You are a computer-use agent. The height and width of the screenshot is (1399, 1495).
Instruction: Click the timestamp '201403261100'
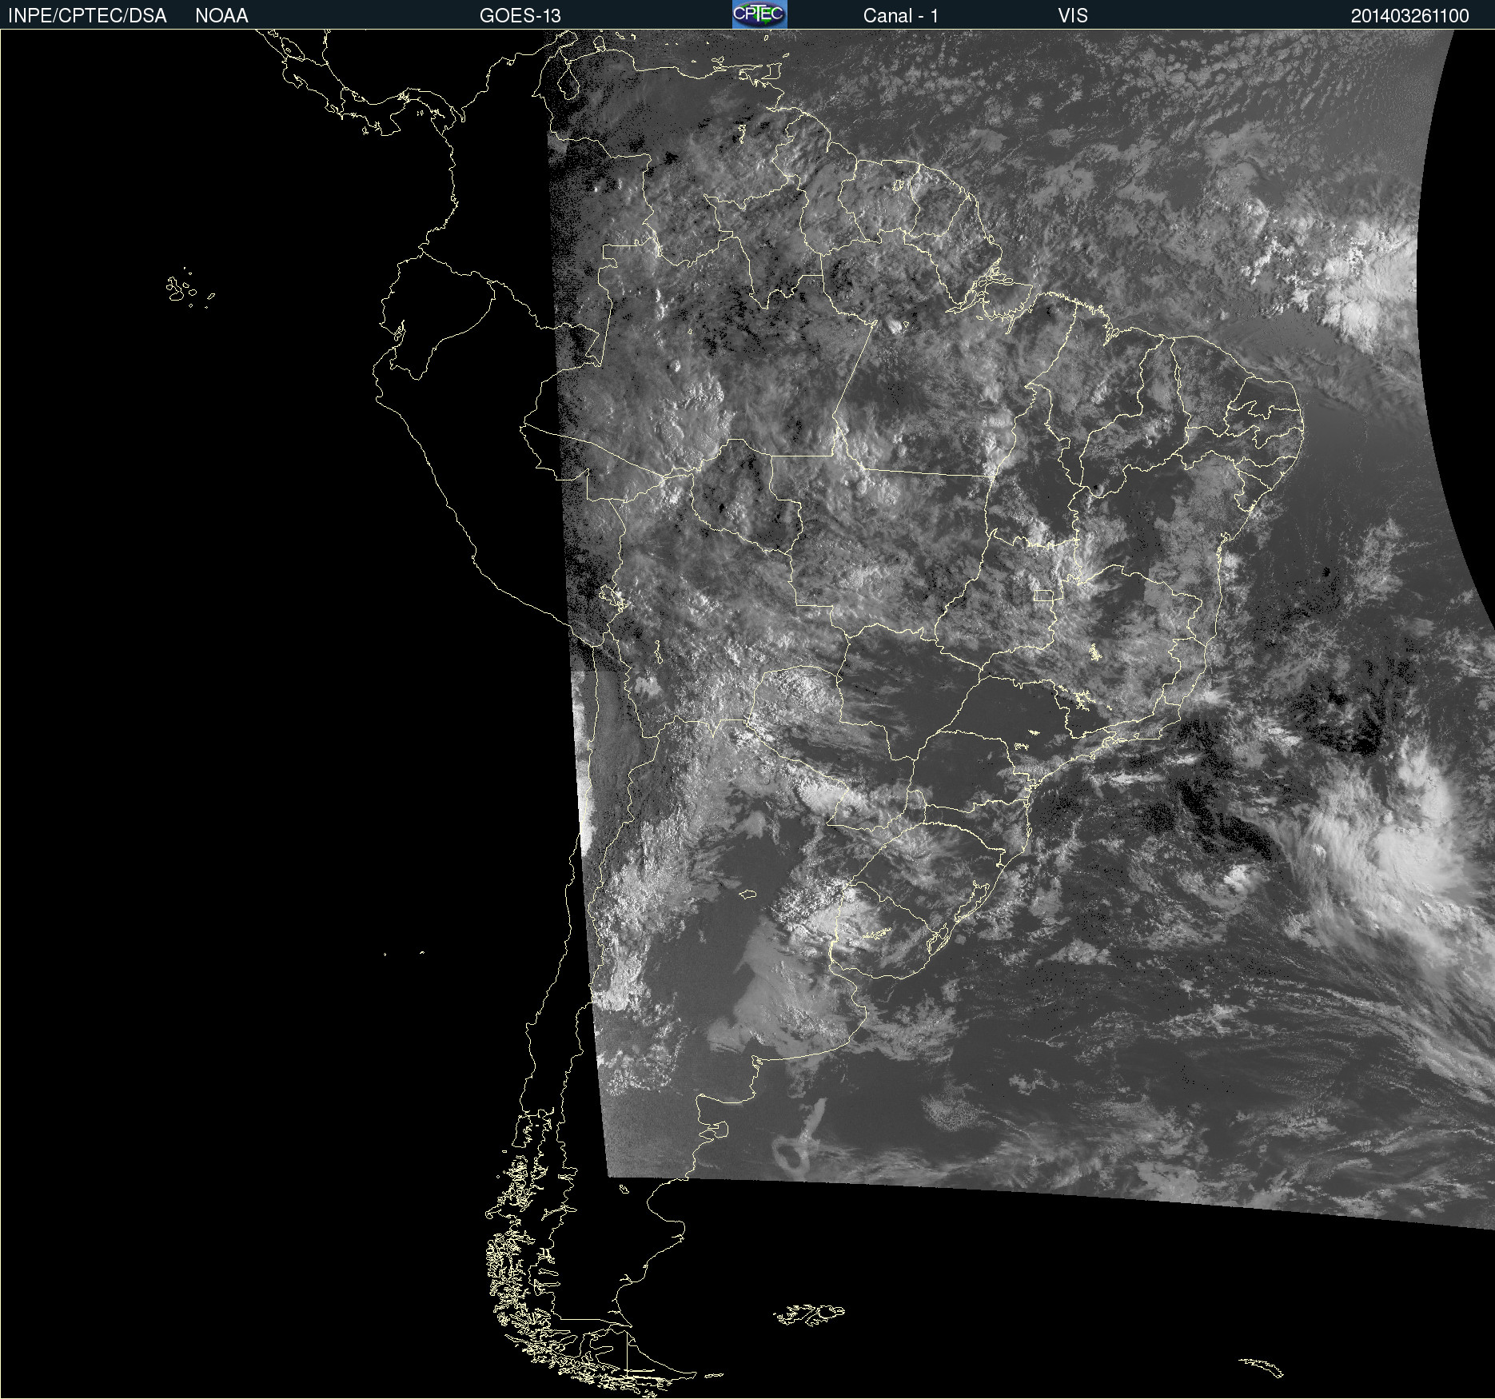click(1410, 16)
